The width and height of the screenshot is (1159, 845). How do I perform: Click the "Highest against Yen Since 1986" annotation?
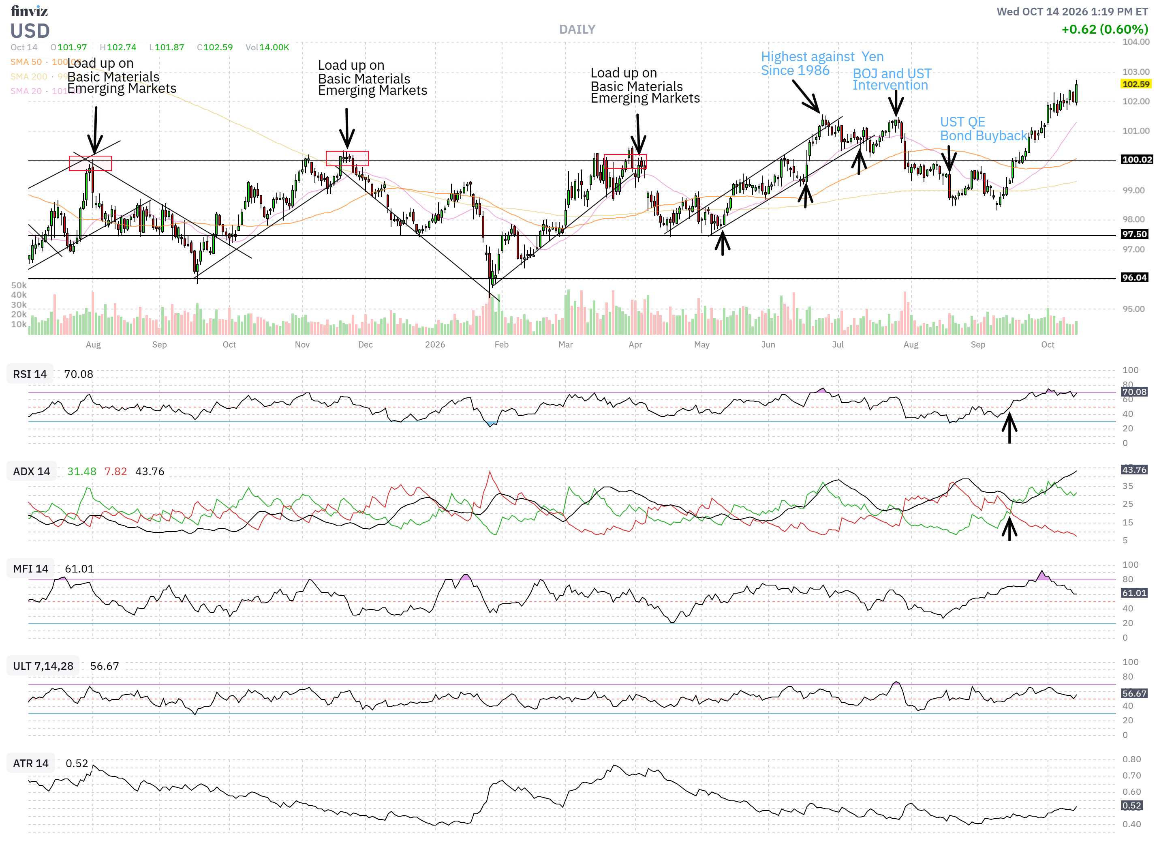[822, 63]
